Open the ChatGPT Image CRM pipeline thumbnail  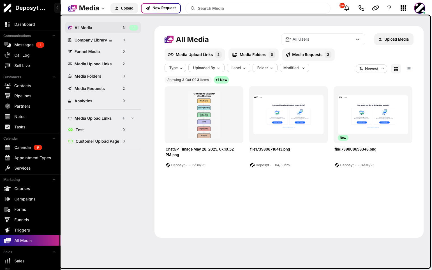[204, 115]
